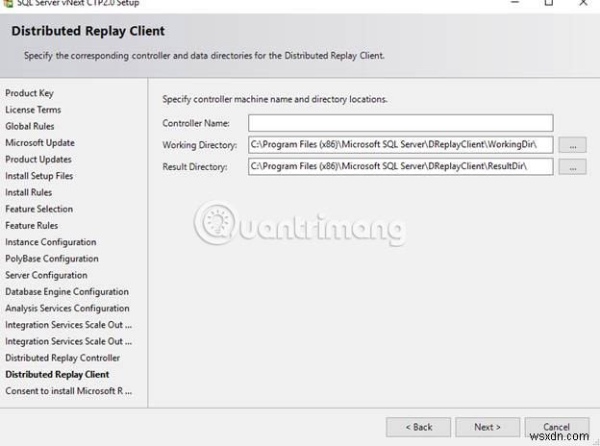Go to the previous page with Back

pos(418,427)
